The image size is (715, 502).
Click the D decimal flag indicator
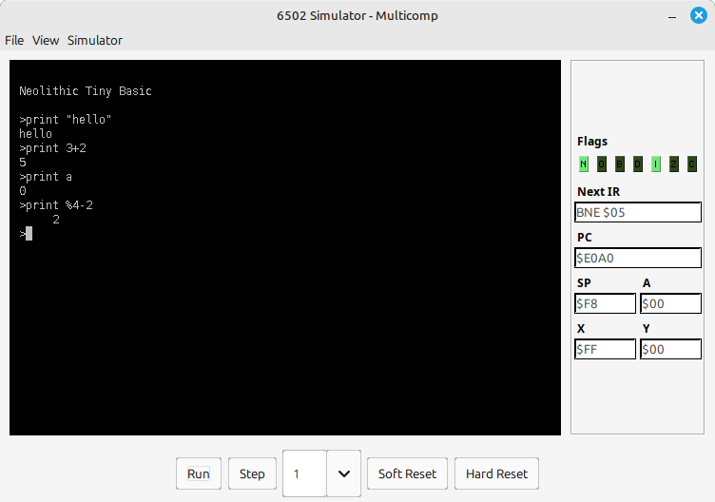tap(637, 164)
